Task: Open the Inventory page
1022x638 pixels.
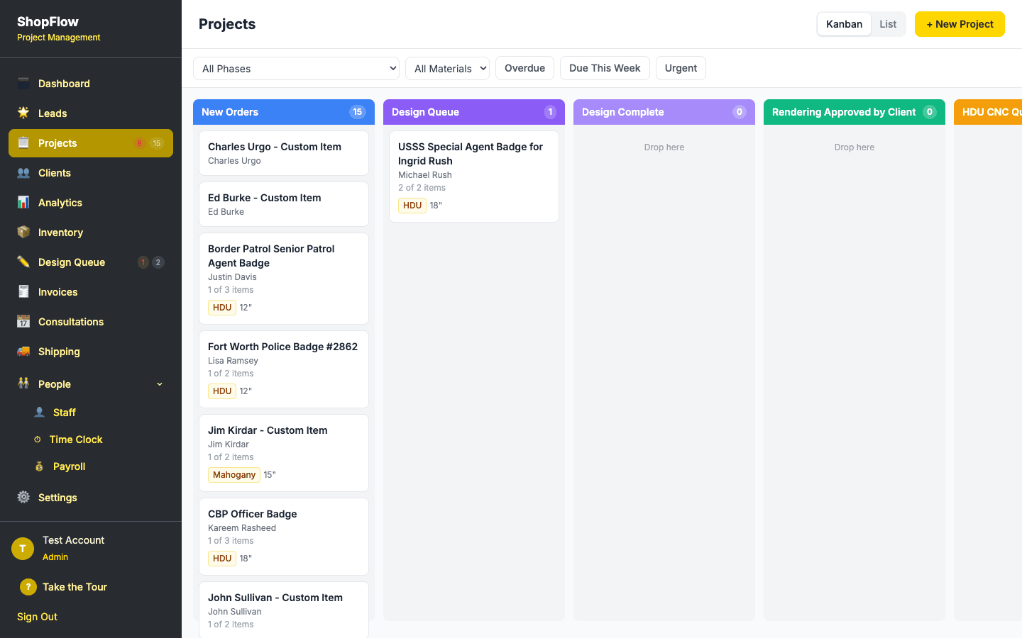Action: click(60, 233)
